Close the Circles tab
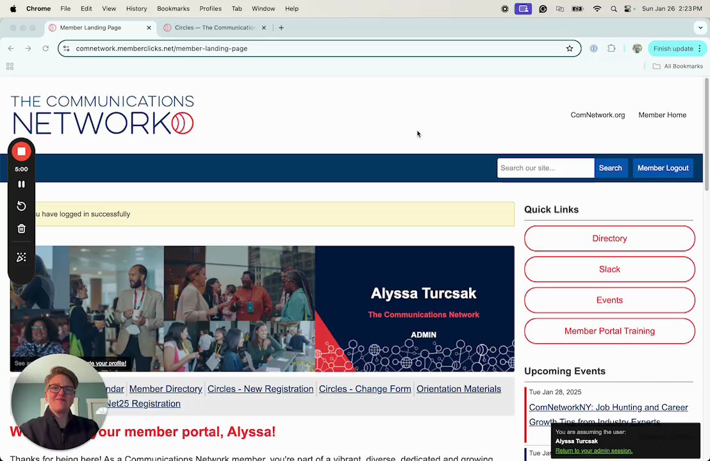710x461 pixels. click(x=264, y=28)
